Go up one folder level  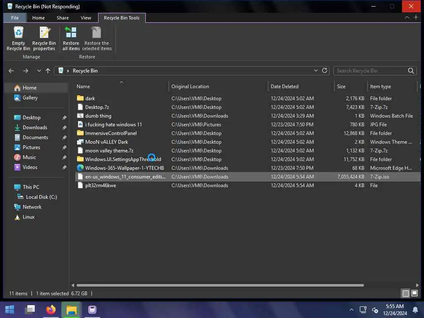click(48, 71)
